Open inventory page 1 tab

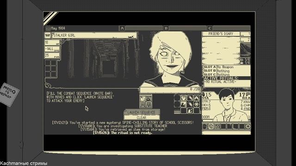246,34
